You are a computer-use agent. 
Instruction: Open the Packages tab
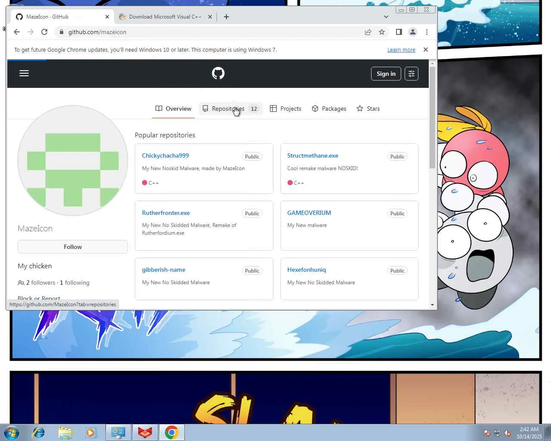click(x=329, y=109)
